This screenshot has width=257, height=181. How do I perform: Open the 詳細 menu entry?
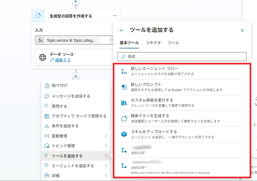[x=76, y=176]
